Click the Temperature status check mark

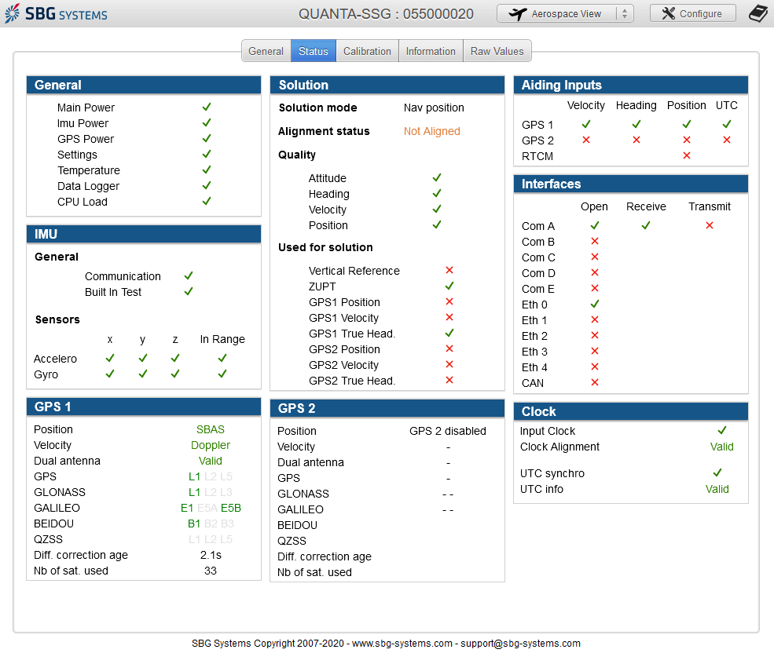coord(207,170)
